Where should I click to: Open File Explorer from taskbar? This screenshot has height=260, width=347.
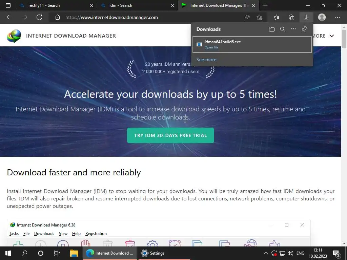74,253
